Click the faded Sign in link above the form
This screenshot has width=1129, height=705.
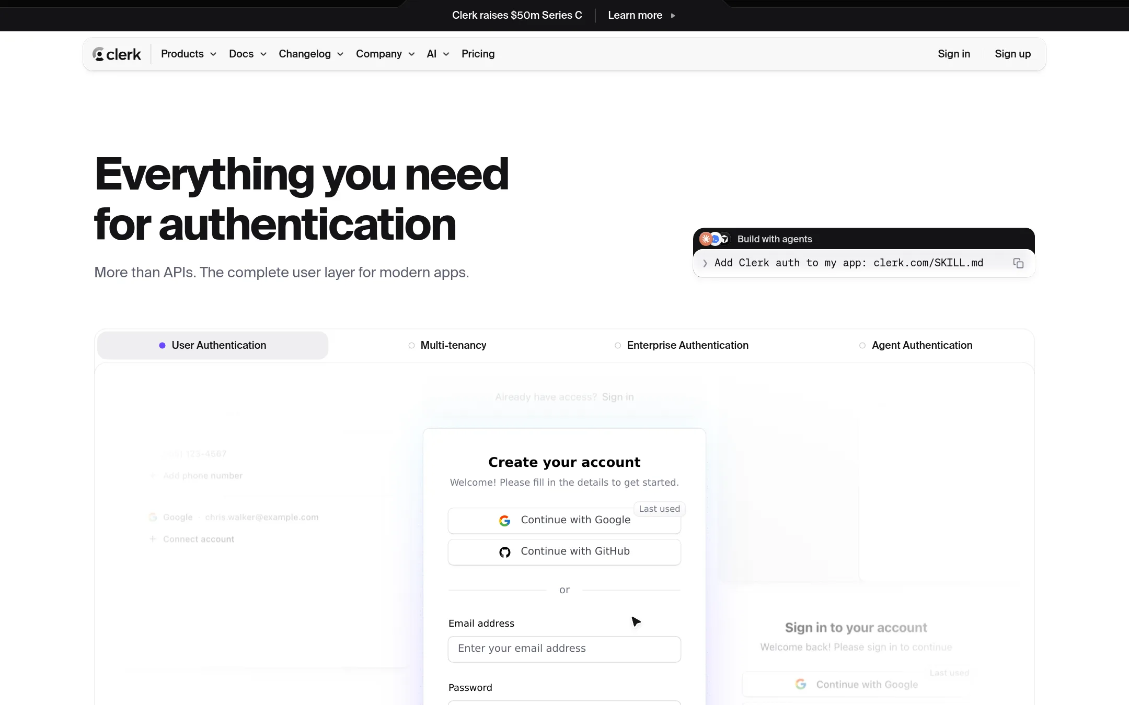click(x=617, y=397)
